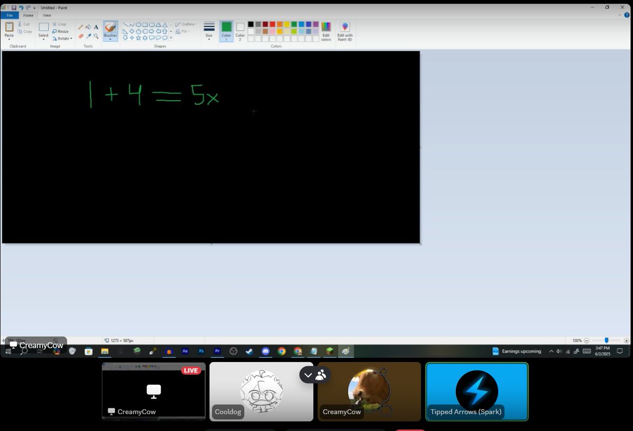The width and height of the screenshot is (633, 431).
Task: Open Minecraft grass block taskbar icon
Action: tap(330, 351)
